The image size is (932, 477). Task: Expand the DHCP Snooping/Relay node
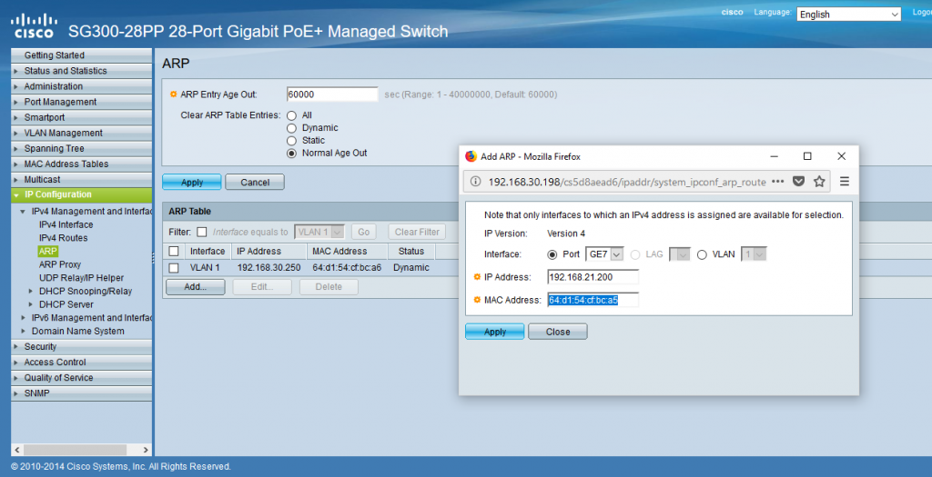31,291
